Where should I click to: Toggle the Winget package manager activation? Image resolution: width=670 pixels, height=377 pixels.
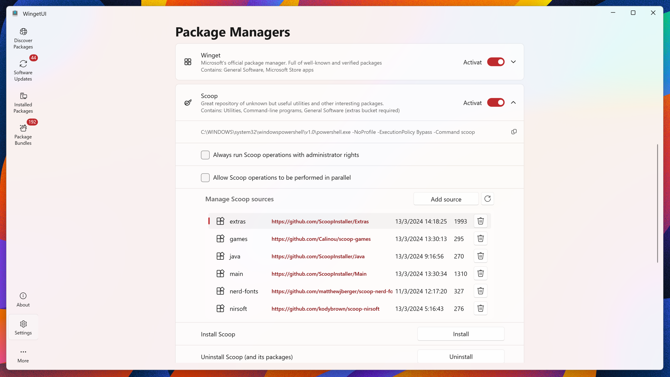(x=496, y=62)
